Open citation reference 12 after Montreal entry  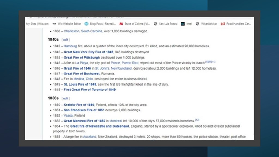[x=197, y=120]
